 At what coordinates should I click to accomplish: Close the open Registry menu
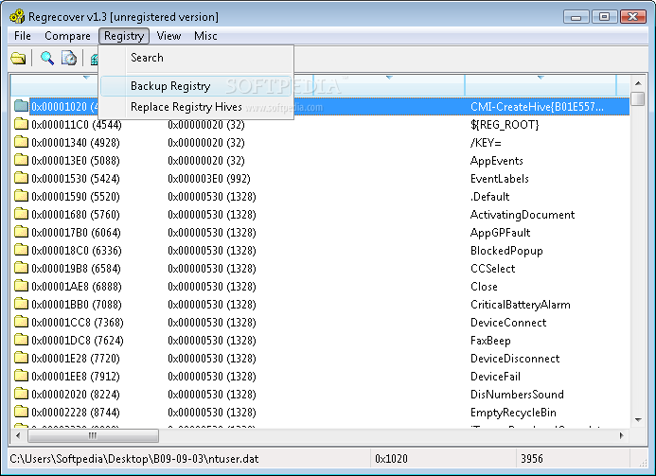[x=124, y=36]
